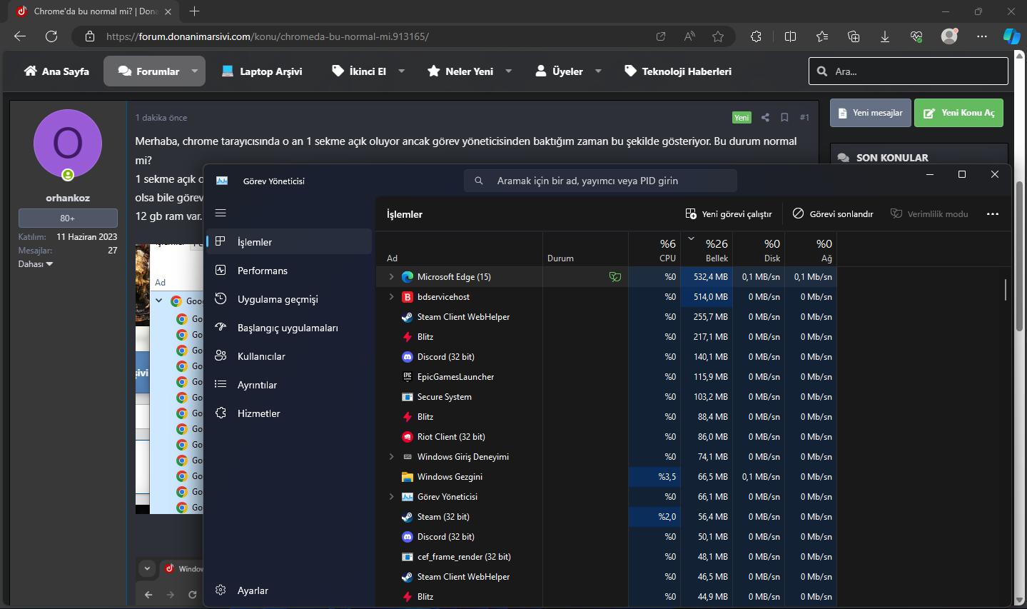Select the Secure System process row

click(x=607, y=397)
